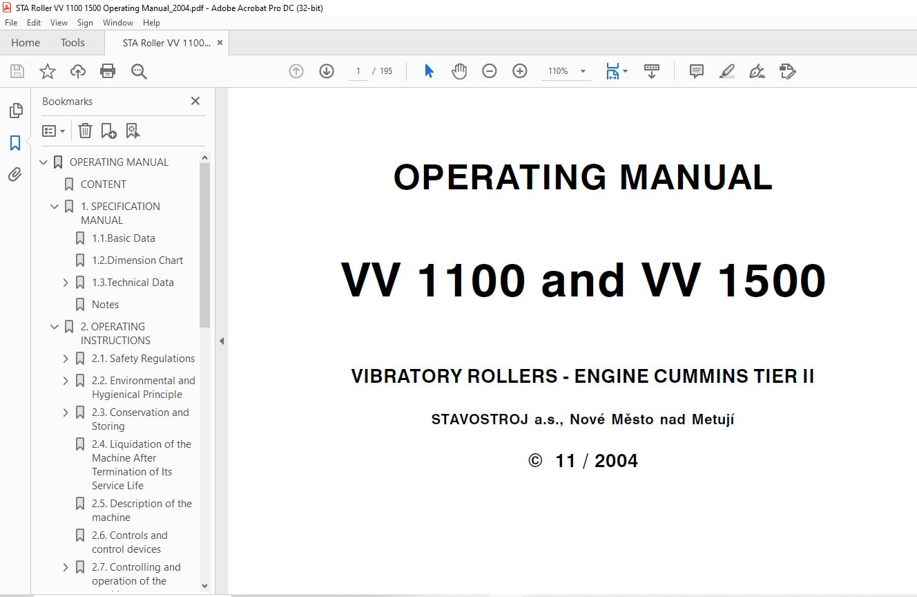Close the Bookmarks panel

tap(195, 101)
